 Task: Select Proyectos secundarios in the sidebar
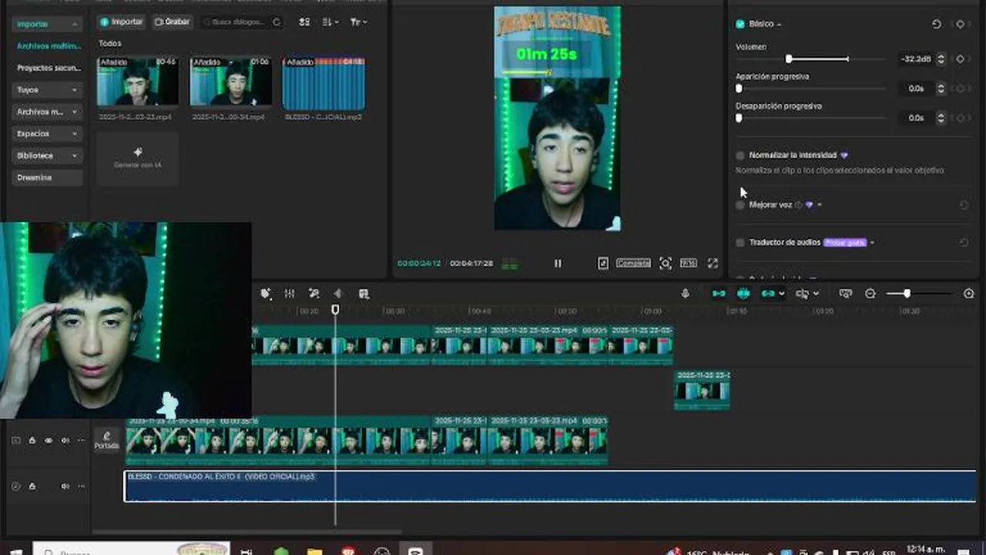pos(49,68)
